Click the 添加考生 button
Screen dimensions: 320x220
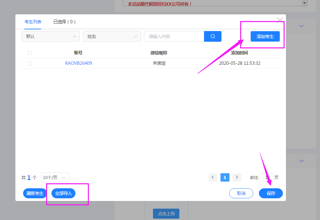click(265, 36)
